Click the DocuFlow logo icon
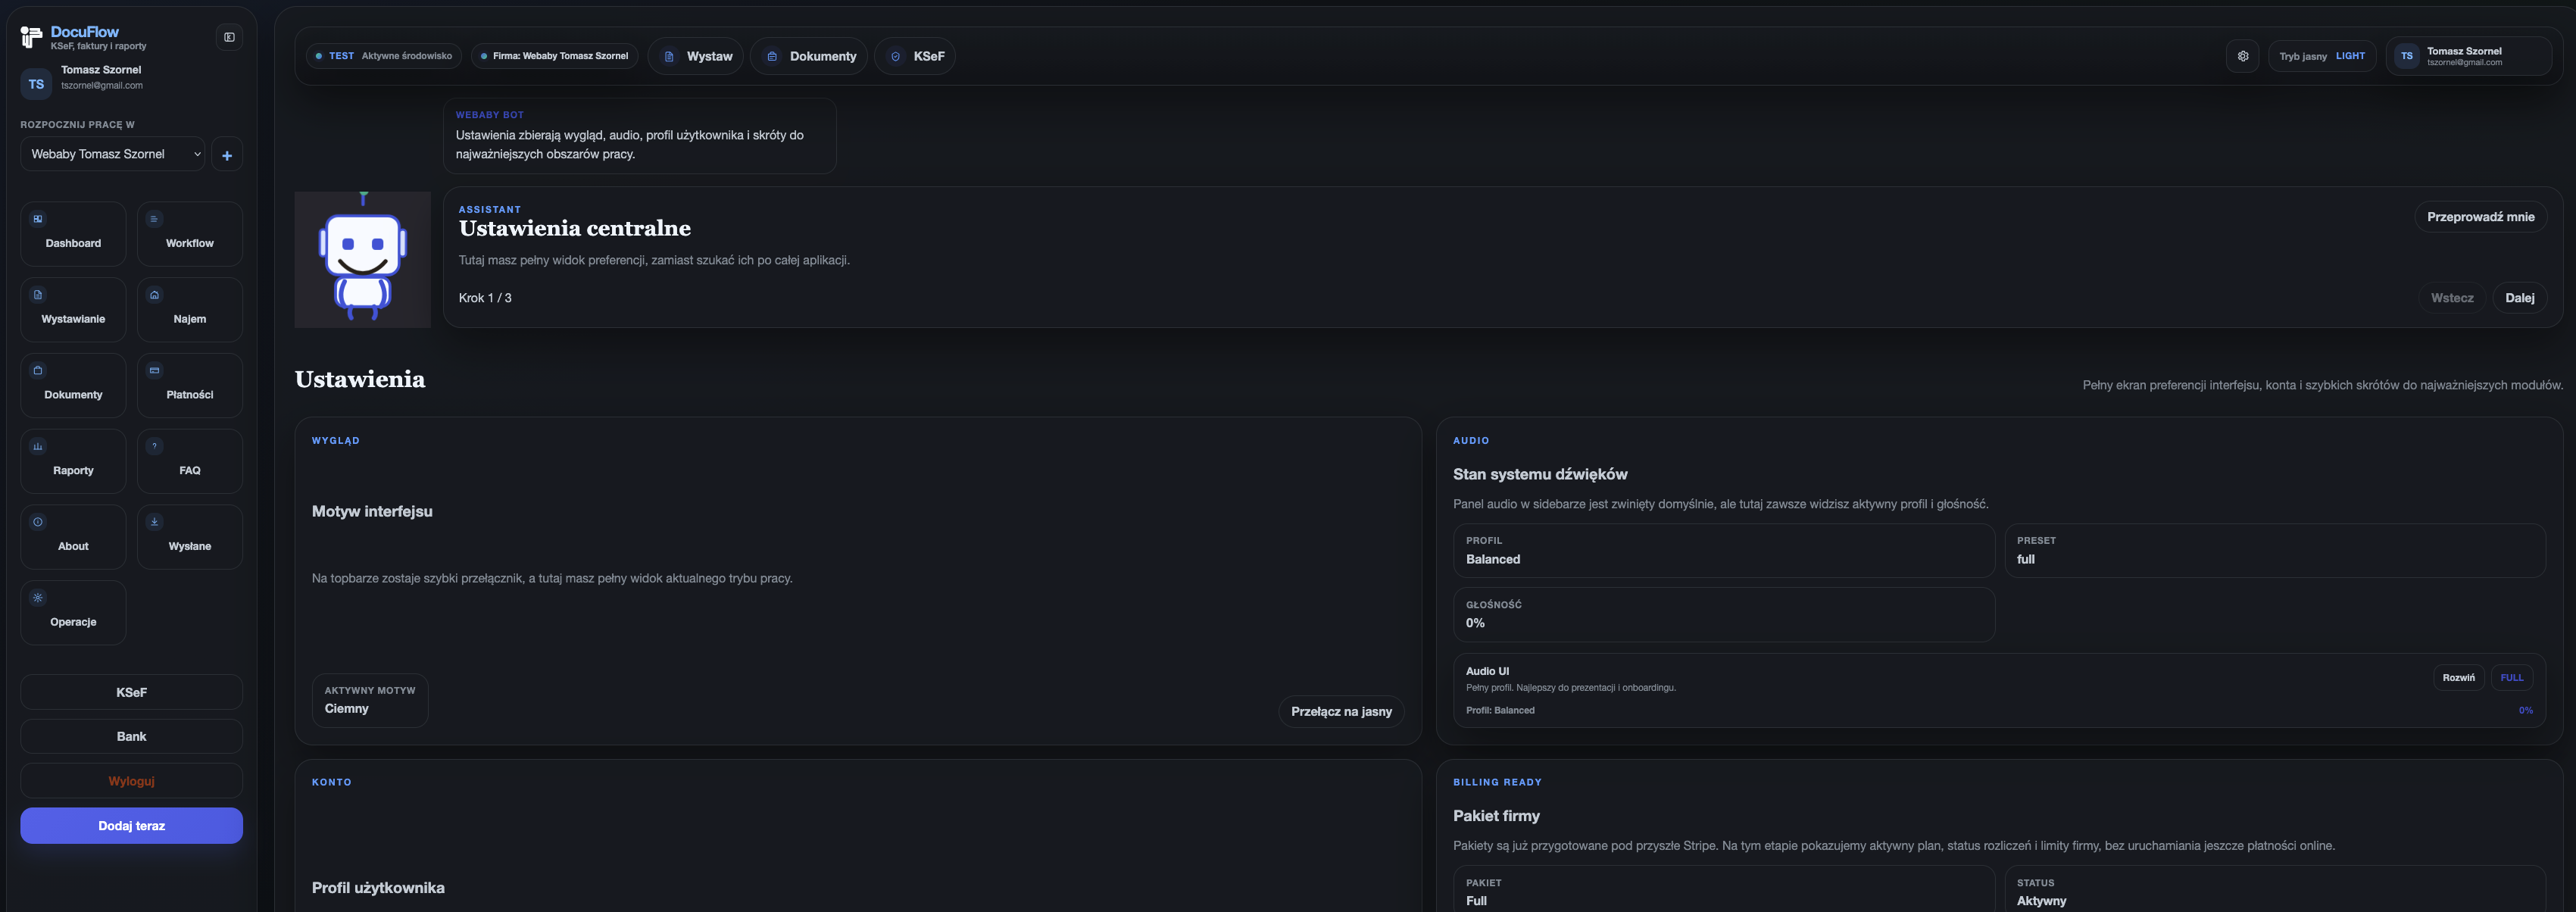 pyautogui.click(x=31, y=38)
